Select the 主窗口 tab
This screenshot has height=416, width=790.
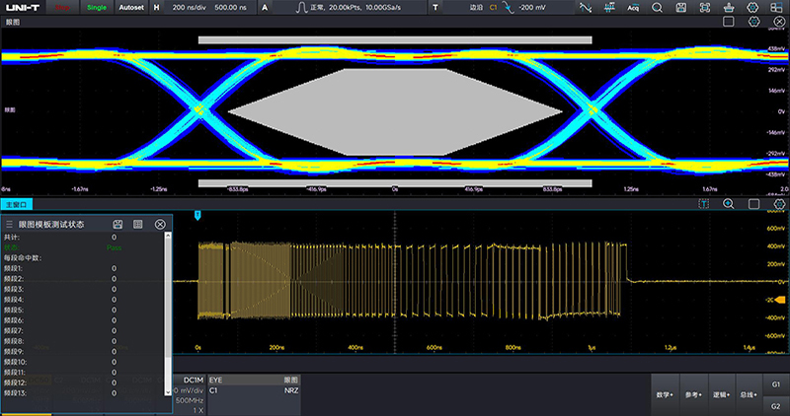[16, 204]
